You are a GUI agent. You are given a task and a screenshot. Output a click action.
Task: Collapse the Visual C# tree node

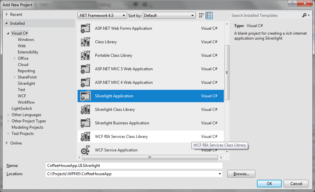pyautogui.click(x=8, y=33)
